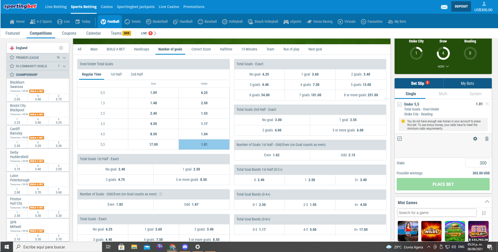Delete all bets with trash icon
498x252 pixels.
click(487, 139)
